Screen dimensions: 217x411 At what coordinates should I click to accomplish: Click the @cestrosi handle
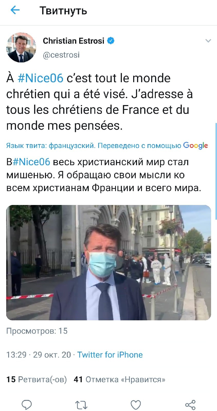point(61,55)
